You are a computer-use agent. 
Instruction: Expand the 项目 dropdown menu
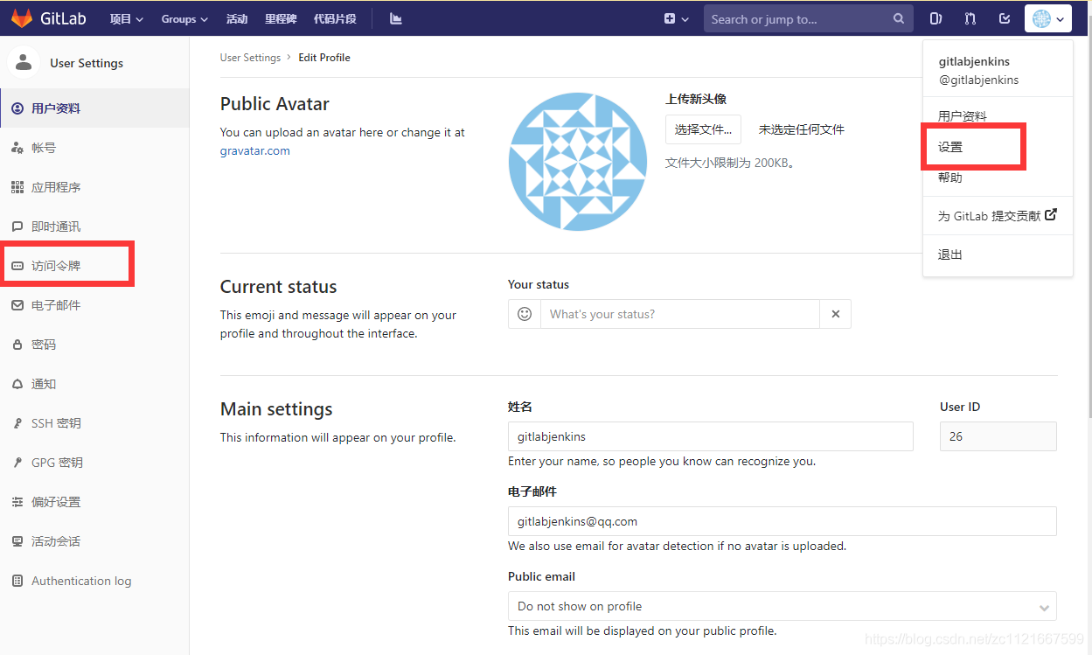click(127, 18)
